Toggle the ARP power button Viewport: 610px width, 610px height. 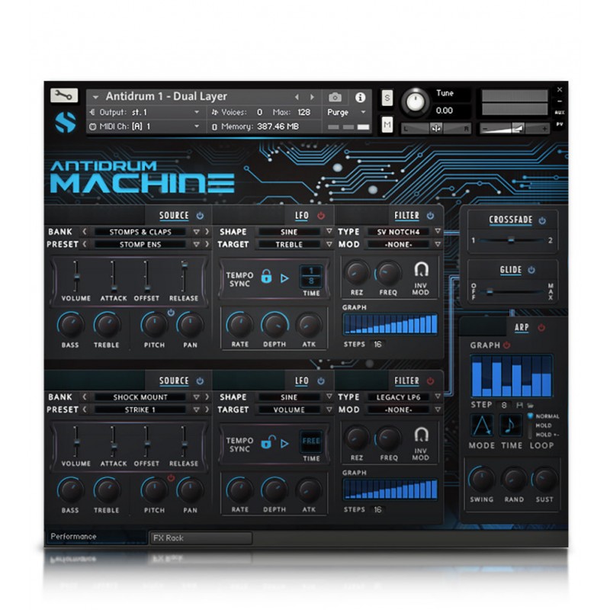point(541,328)
